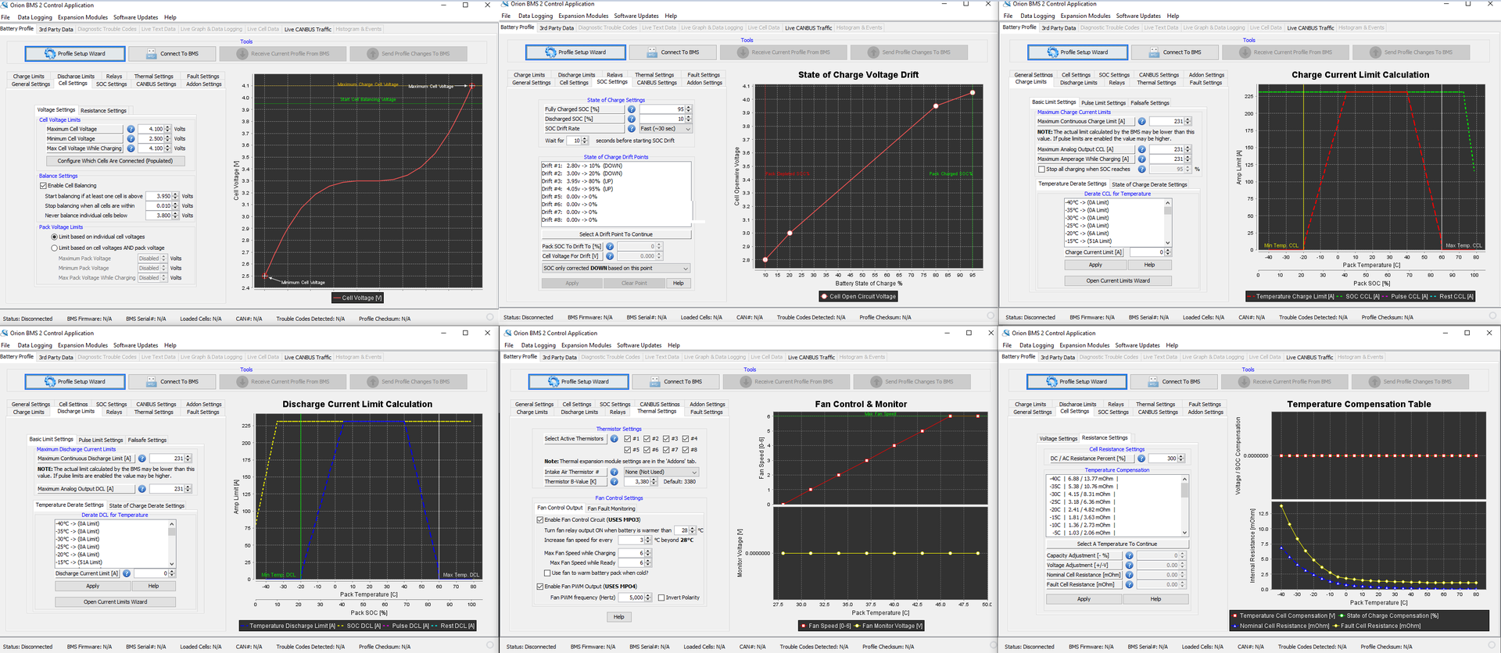The width and height of the screenshot is (1501, 653).
Task: Open Intake Air Thermistor None (Not Used) dropdown
Action: click(660, 472)
